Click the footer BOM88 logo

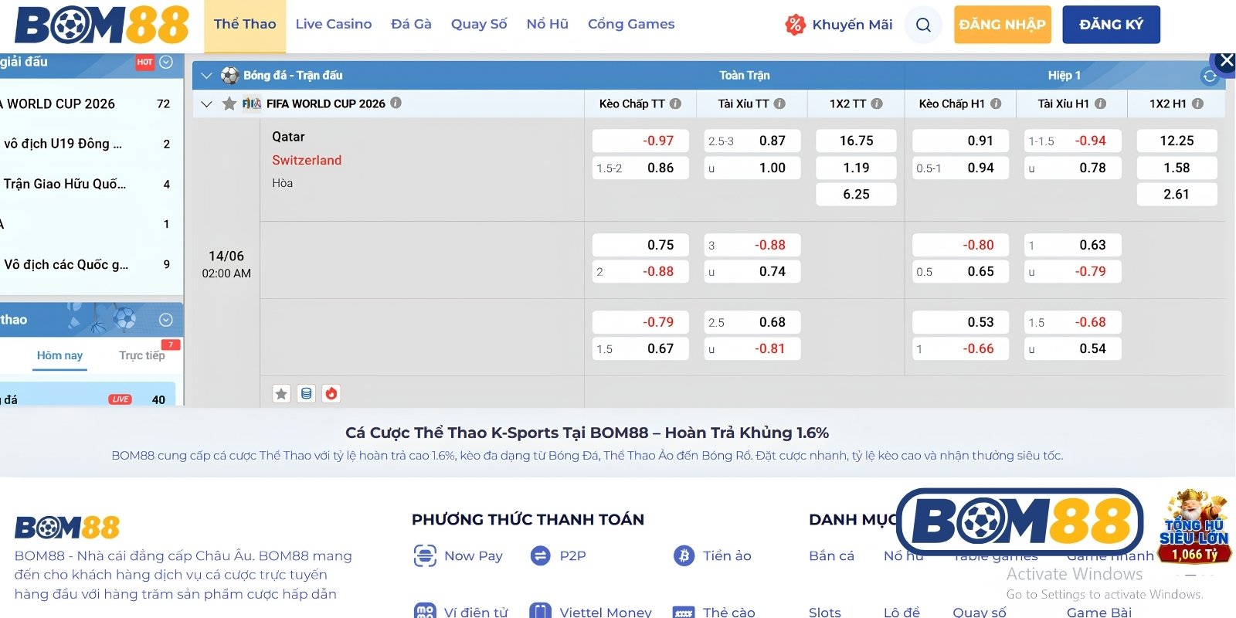67,528
